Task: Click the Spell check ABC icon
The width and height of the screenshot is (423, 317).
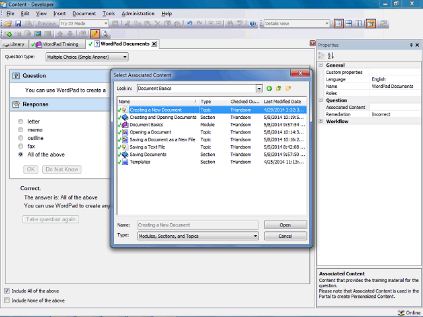Action: pyautogui.click(x=239, y=24)
